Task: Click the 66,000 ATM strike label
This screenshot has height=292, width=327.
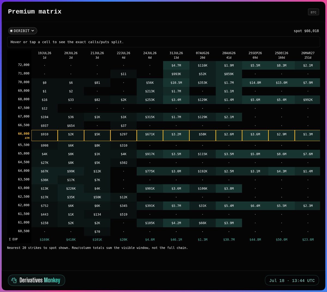Action: point(24,135)
